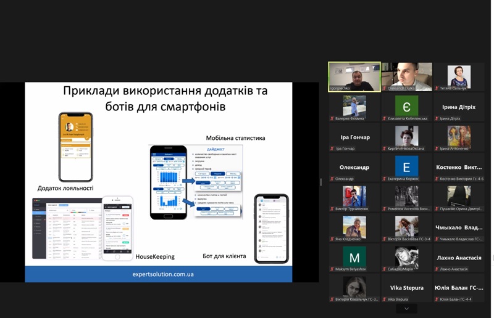494x318 pixels.
Task: Click Вікторія Ковальчук profile photo
Action: (354, 287)
